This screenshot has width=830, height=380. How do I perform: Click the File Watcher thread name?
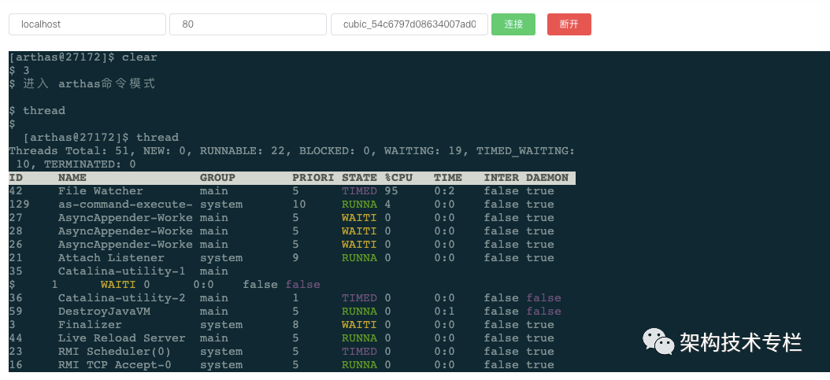[101, 191]
